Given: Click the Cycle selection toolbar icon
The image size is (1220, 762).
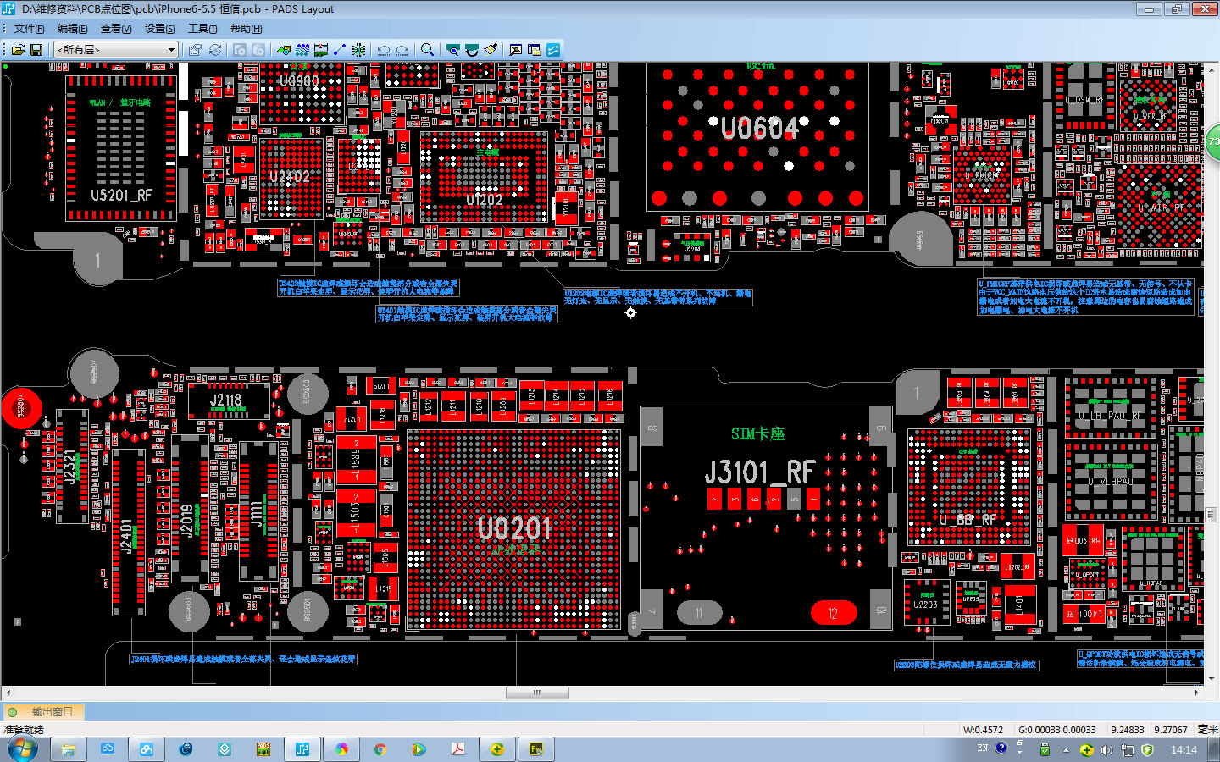Looking at the screenshot, I should click(x=215, y=50).
